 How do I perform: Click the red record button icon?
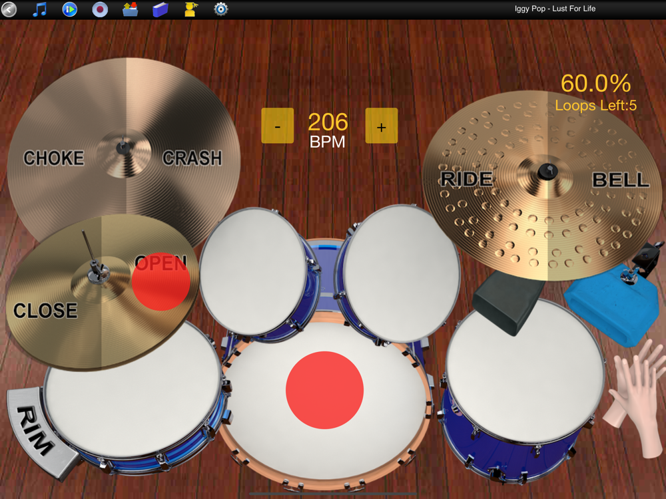(100, 9)
